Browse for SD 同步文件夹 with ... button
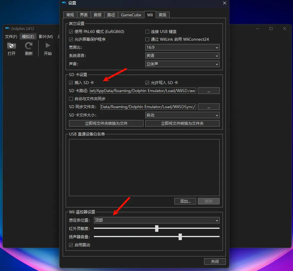293x271 pixels. point(209,107)
